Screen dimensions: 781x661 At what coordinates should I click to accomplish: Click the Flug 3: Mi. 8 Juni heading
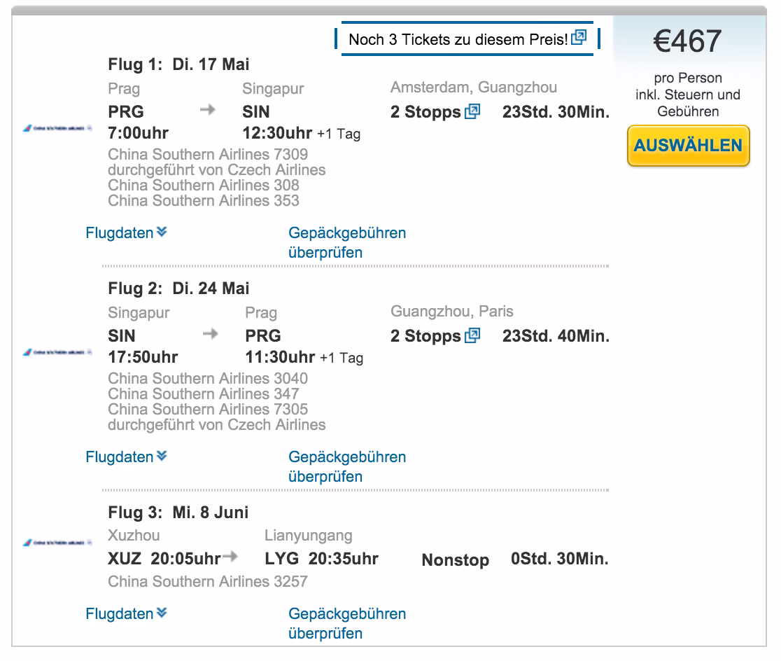point(178,513)
